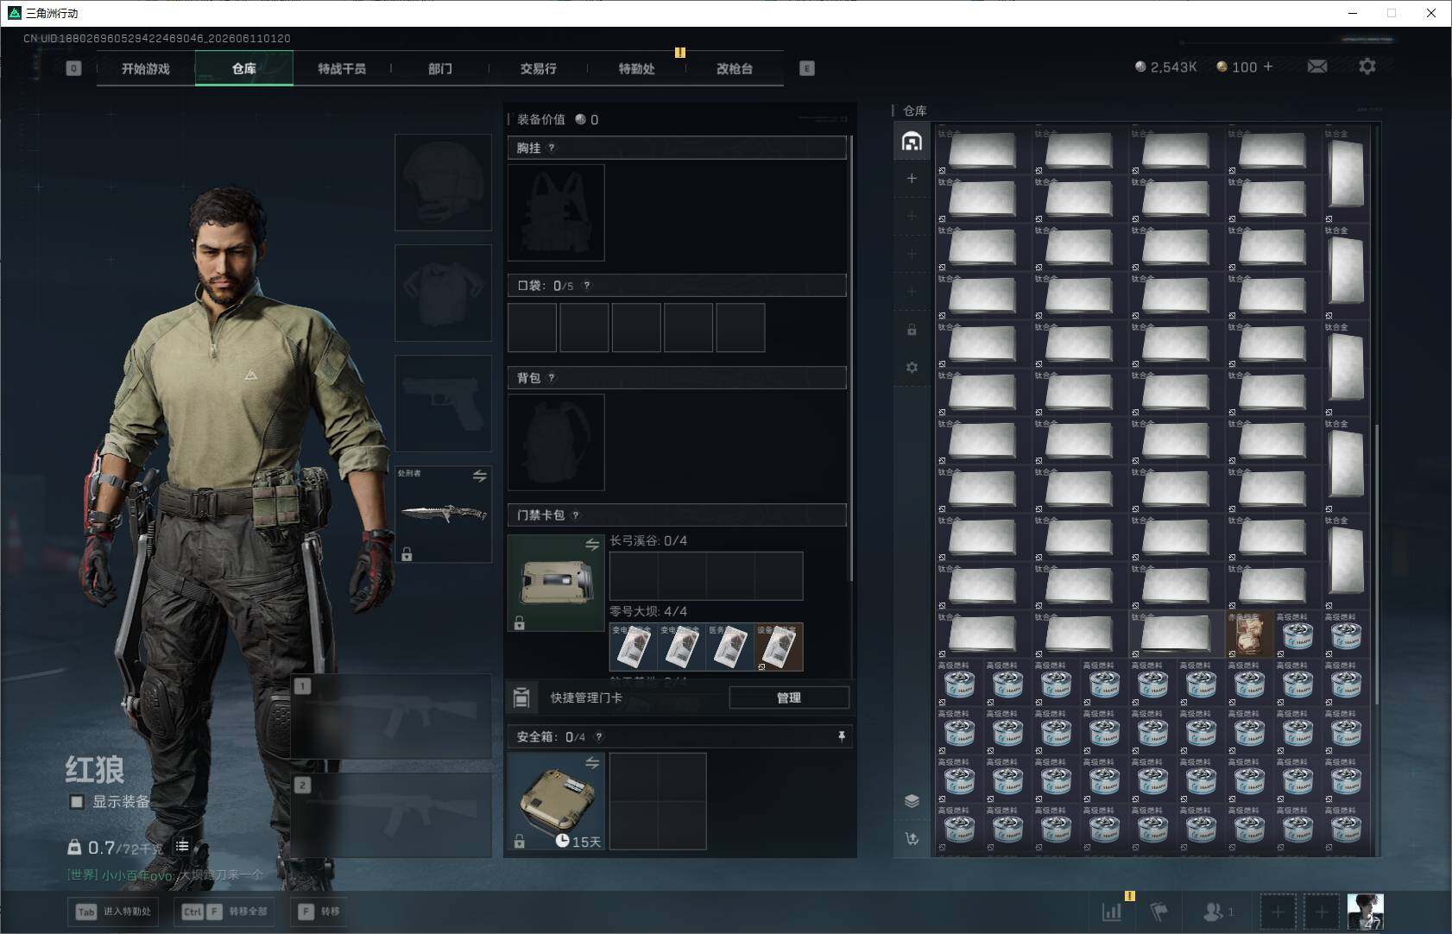1452x934 pixels.
Task: Select primary weapon slot 1
Action: [x=391, y=716]
